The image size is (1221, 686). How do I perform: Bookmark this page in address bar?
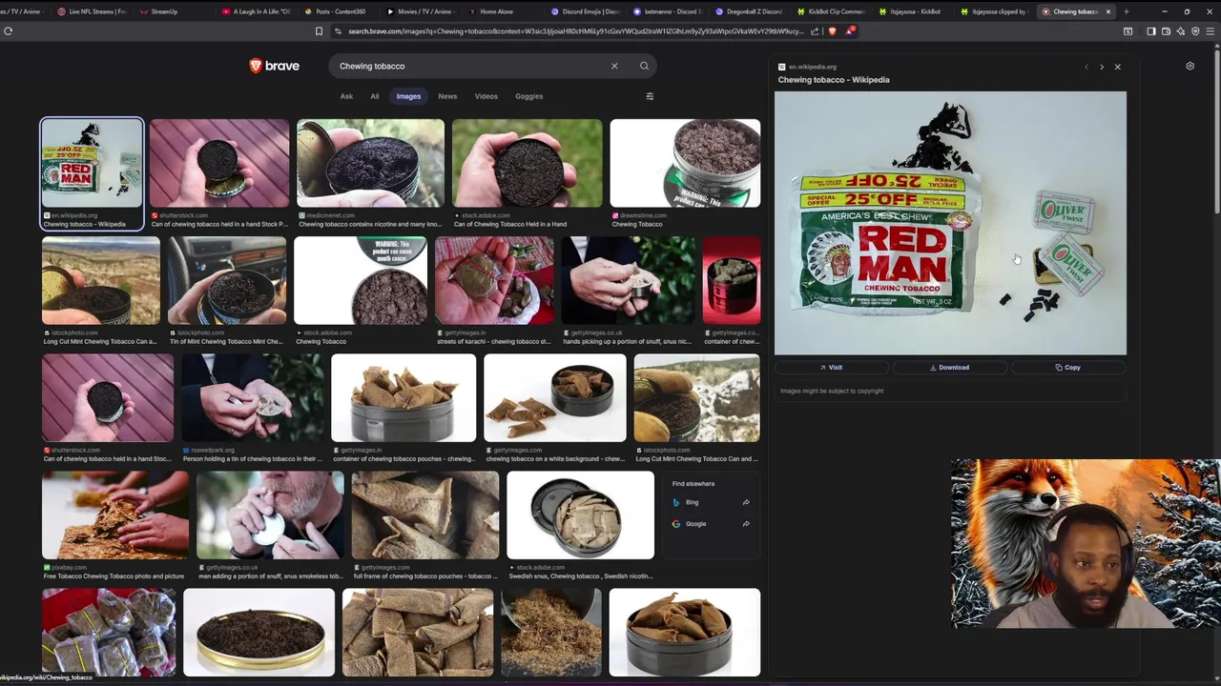coord(319,31)
